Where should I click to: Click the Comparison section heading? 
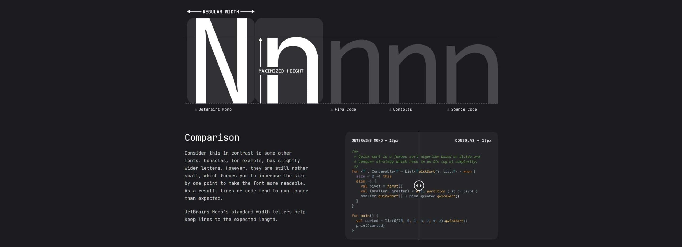212,137
